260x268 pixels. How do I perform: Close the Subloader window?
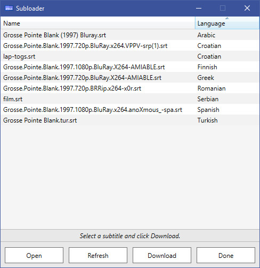[x=247, y=8]
